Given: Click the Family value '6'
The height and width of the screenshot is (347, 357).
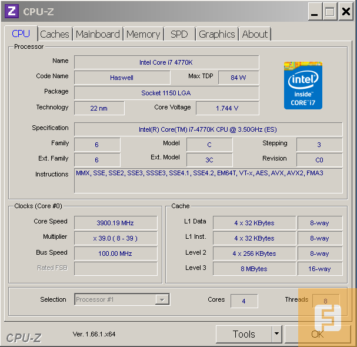Looking at the screenshot, I should tap(97, 145).
